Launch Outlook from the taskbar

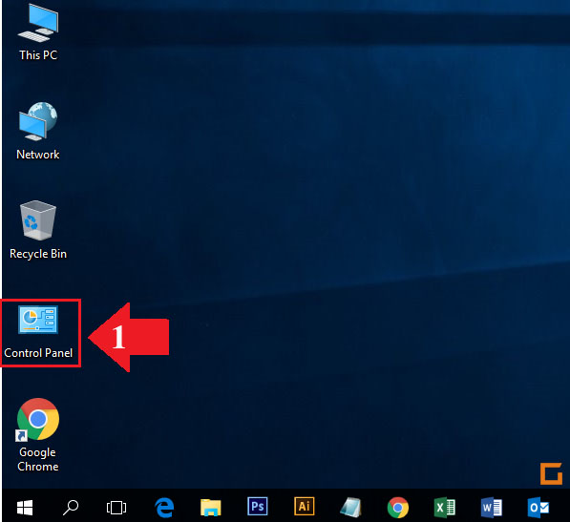tap(538, 507)
